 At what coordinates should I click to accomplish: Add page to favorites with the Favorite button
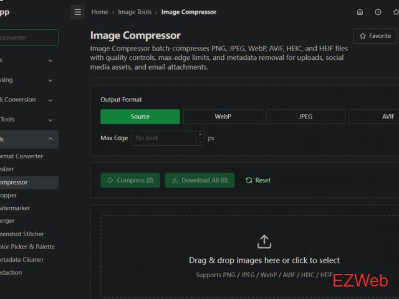tap(375, 36)
